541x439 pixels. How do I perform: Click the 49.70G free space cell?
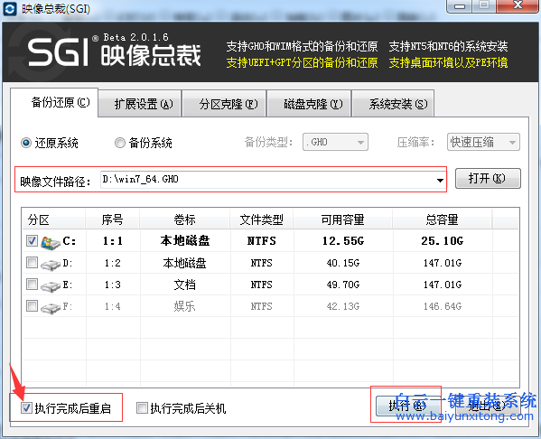(343, 285)
